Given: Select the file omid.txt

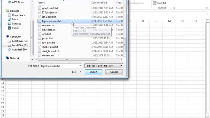Looking at the screenshot, I should (47, 34).
